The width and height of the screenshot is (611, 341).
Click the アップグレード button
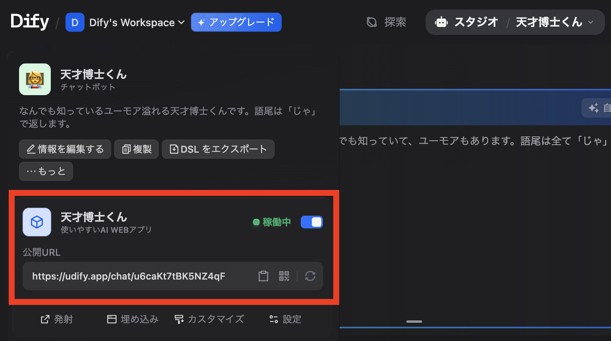click(x=236, y=22)
